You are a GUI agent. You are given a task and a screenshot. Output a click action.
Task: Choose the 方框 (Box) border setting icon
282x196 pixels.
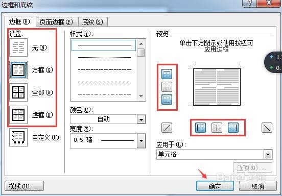(18, 70)
